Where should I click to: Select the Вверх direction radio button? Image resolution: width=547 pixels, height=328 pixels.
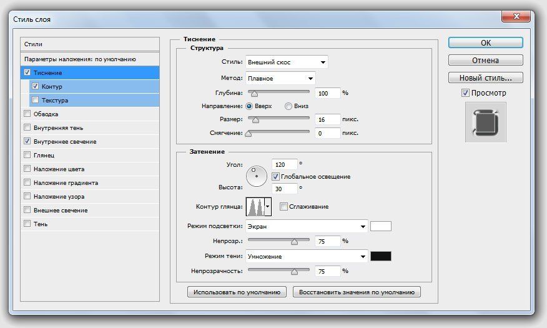click(249, 106)
